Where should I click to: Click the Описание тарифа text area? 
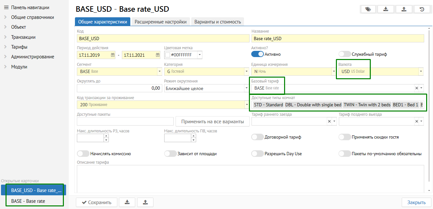(250, 178)
